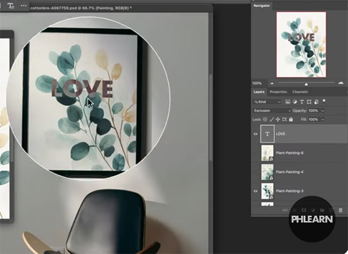Enable lock position icon
The height and width of the screenshot is (254, 348).
278,119
